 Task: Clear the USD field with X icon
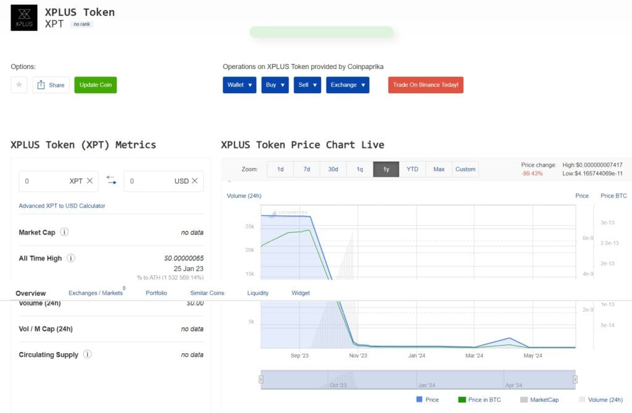click(x=194, y=181)
